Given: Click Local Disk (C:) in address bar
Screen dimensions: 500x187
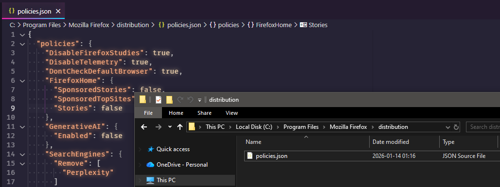Looking at the screenshot, I should pos(254,127).
